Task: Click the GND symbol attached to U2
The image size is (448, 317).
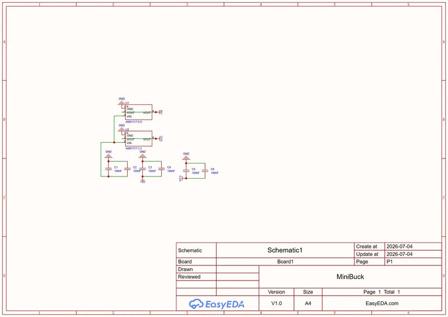Action: (122, 128)
